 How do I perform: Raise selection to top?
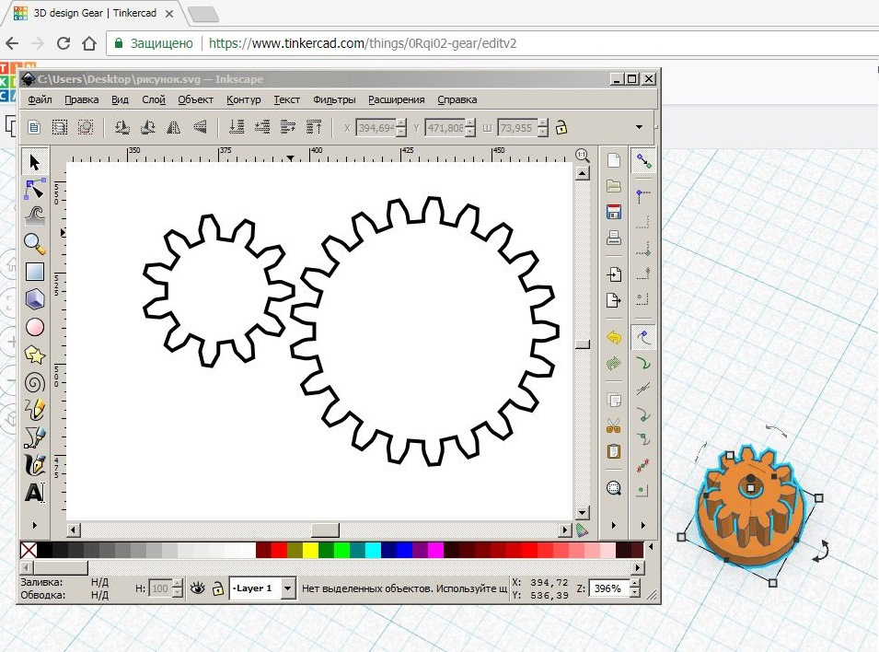(314, 127)
